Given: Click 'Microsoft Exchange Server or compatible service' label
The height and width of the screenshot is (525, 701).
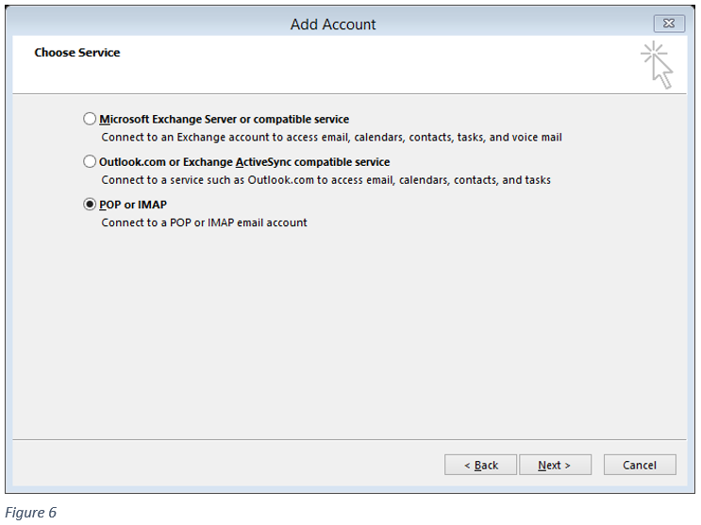Looking at the screenshot, I should (x=224, y=120).
